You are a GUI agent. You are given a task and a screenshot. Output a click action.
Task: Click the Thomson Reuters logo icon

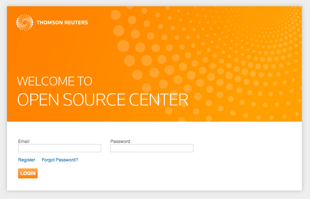coord(24,22)
